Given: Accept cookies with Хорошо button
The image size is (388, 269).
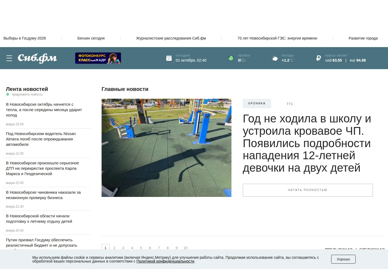Looking at the screenshot, I should [x=343, y=259].
